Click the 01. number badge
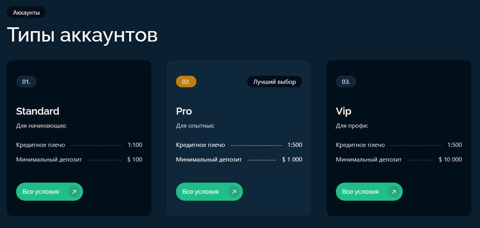Image resolution: width=480 pixels, height=228 pixels. [x=26, y=82]
